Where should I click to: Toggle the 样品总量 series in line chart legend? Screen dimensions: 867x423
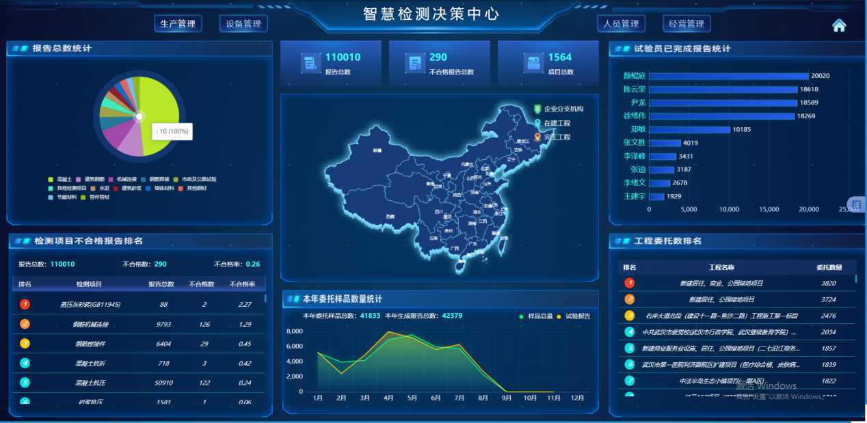(x=535, y=316)
